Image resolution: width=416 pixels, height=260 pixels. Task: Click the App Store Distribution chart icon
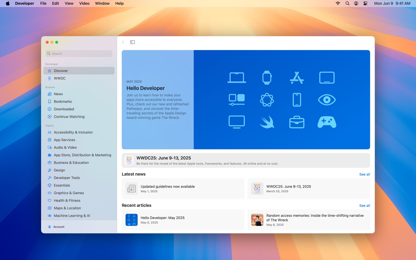49,155
